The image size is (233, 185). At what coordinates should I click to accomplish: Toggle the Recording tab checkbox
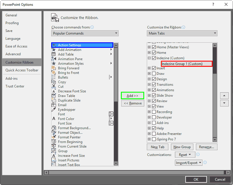(x=154, y=112)
